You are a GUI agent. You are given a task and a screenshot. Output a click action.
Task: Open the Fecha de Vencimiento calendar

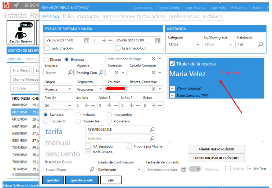tap(184, 169)
